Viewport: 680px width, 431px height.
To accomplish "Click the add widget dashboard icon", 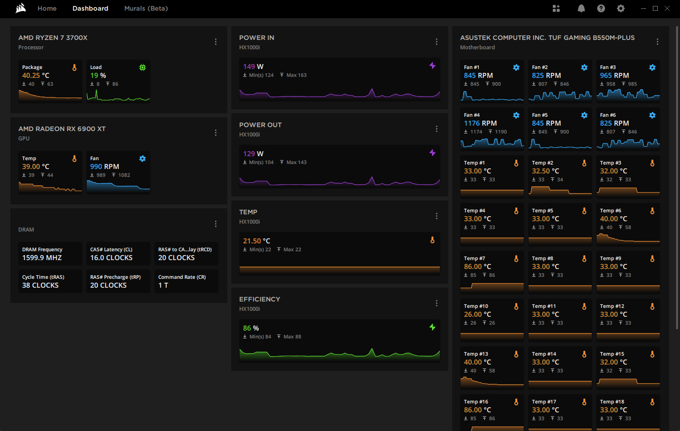I will [556, 8].
